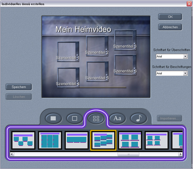The image size is (193, 169).
Task: Pick the third layout thumbnail with wide block
Action: pos(77,140)
